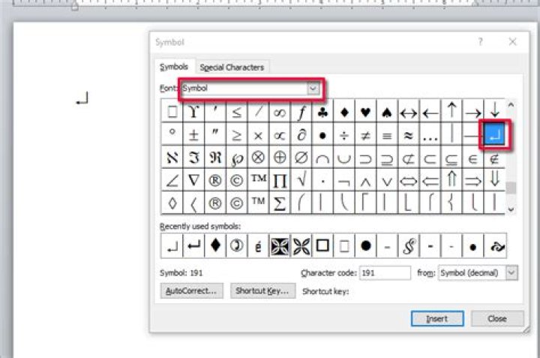This screenshot has height=358, width=540.
Task: Select the element-of symbol
Action: 472,158
